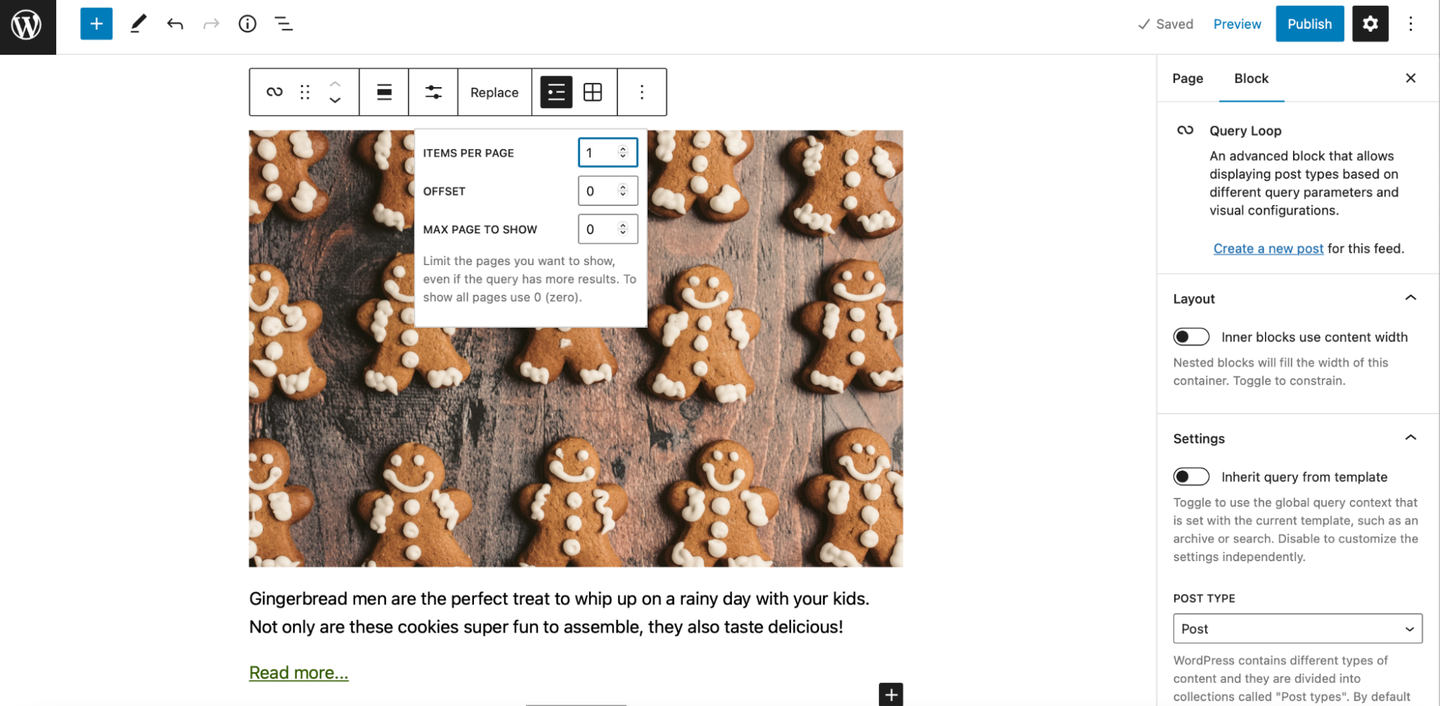The image size is (1440, 706).
Task: Collapse the Layout panel section
Action: click(1410, 298)
